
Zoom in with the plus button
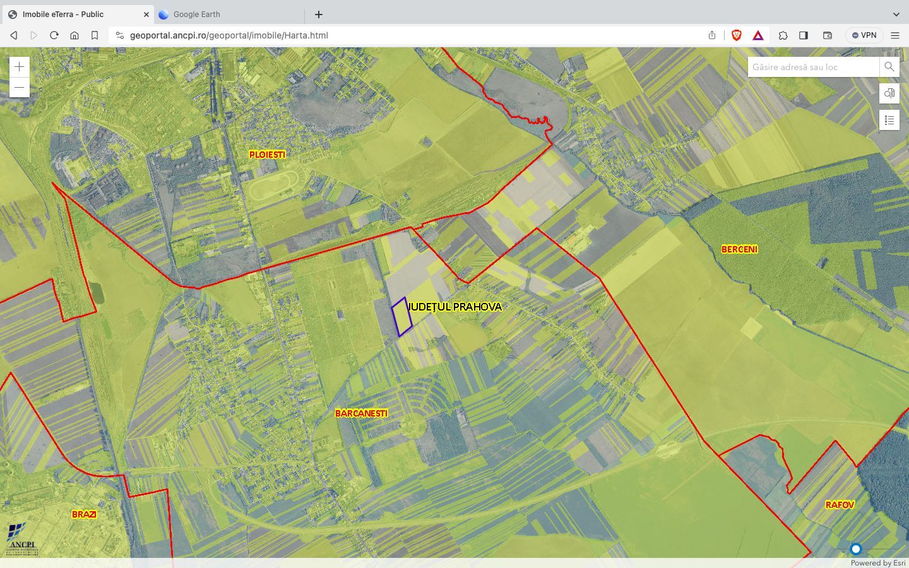[x=19, y=66]
